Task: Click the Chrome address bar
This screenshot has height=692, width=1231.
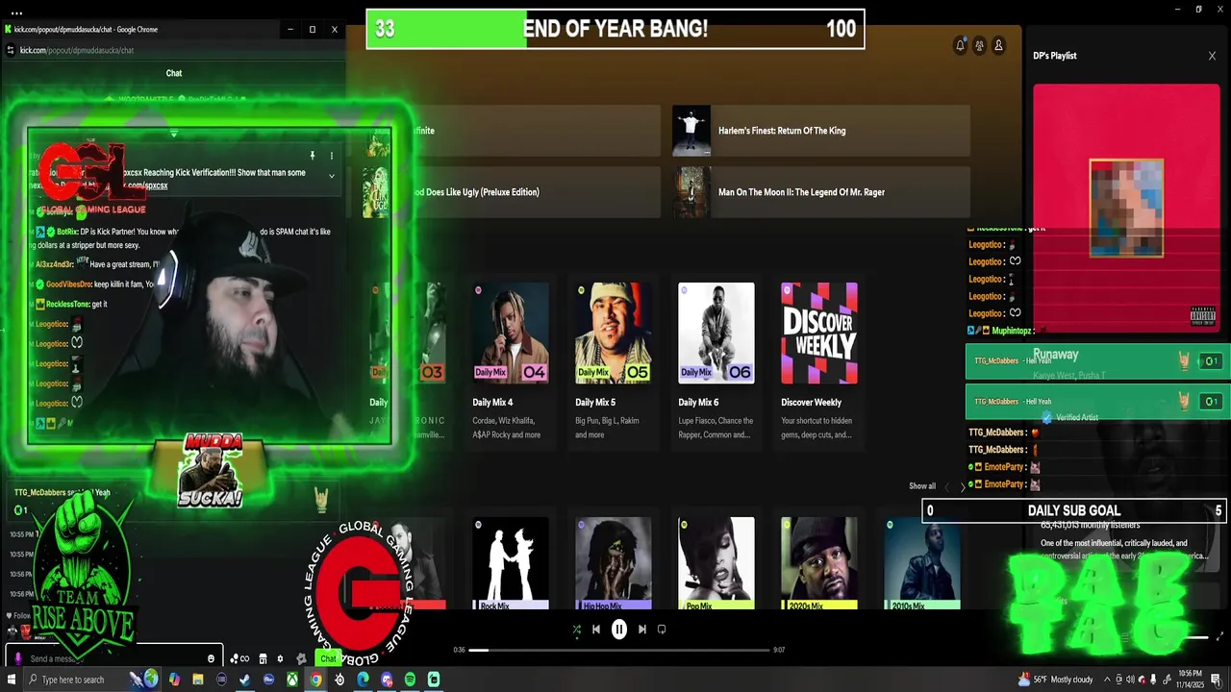Action: (173, 50)
